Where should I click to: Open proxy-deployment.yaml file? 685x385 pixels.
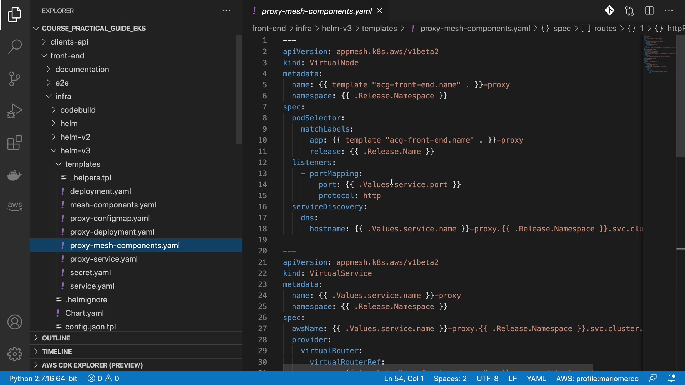(x=112, y=232)
